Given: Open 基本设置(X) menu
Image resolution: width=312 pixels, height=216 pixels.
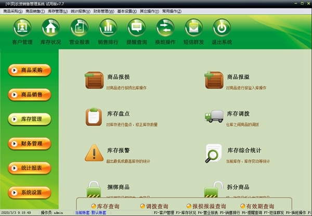Looking at the screenshot, I should (127, 11).
